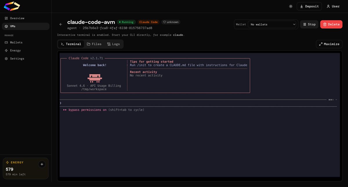
Task: Click the plus button to add energy
Action: pyautogui.click(x=42, y=164)
